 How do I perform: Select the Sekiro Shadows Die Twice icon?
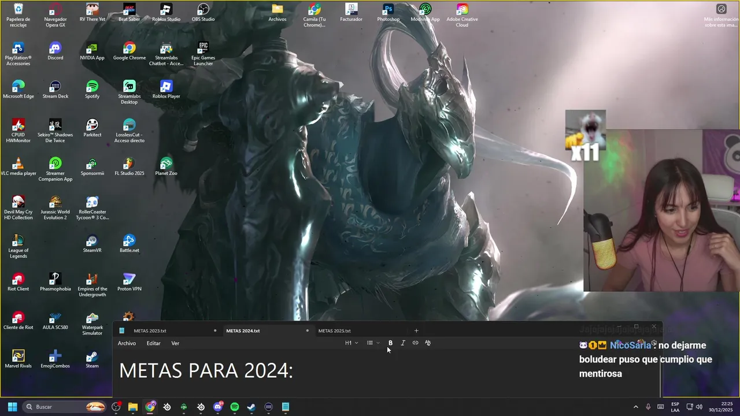coord(55,131)
